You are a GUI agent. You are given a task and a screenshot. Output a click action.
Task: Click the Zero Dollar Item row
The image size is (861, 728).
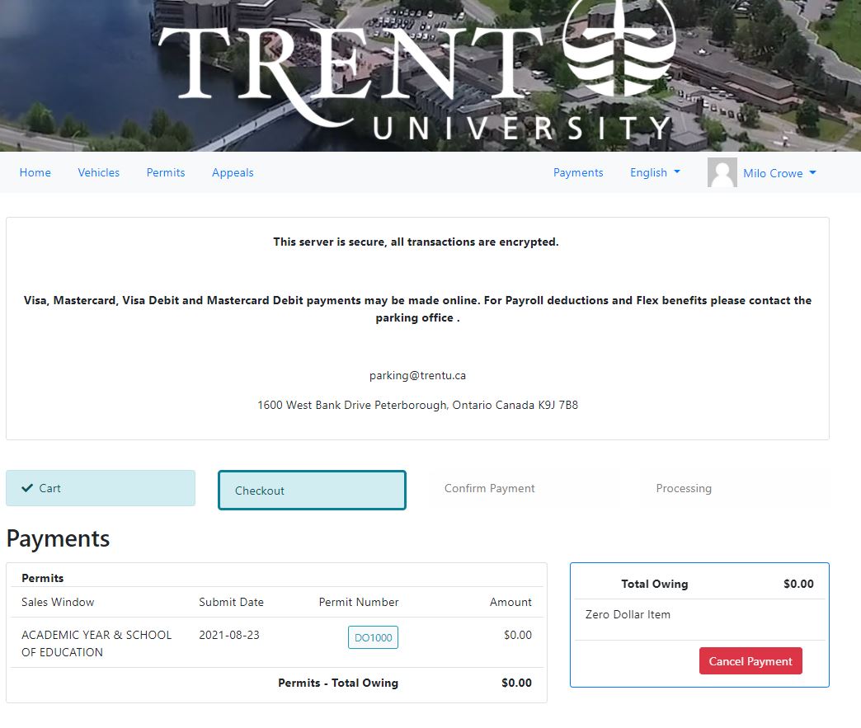[x=628, y=614]
